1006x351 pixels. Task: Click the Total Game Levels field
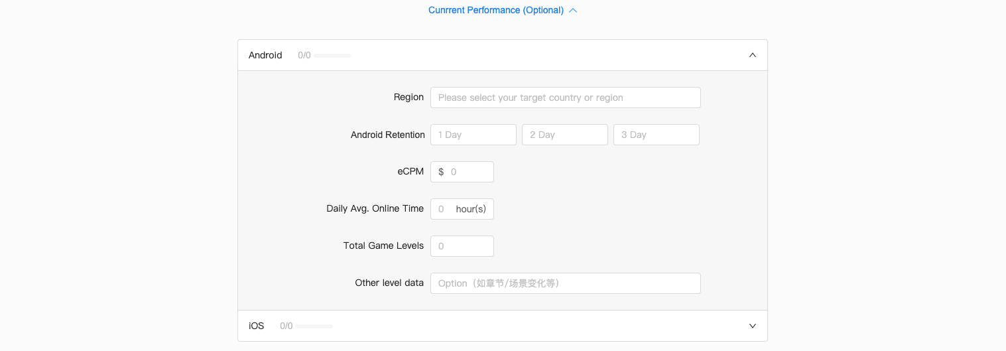tap(462, 246)
